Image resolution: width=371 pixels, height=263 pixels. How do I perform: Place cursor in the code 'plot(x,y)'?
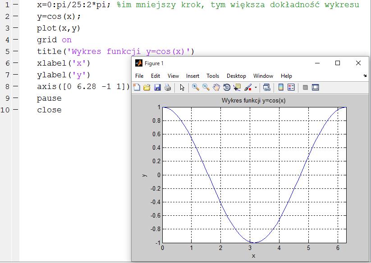point(59,28)
